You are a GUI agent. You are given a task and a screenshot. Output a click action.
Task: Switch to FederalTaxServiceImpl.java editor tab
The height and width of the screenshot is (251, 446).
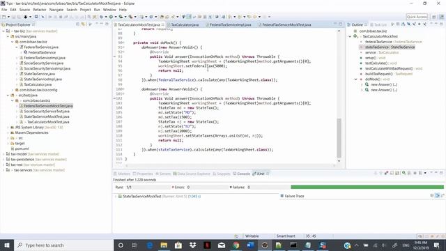(x=231, y=25)
